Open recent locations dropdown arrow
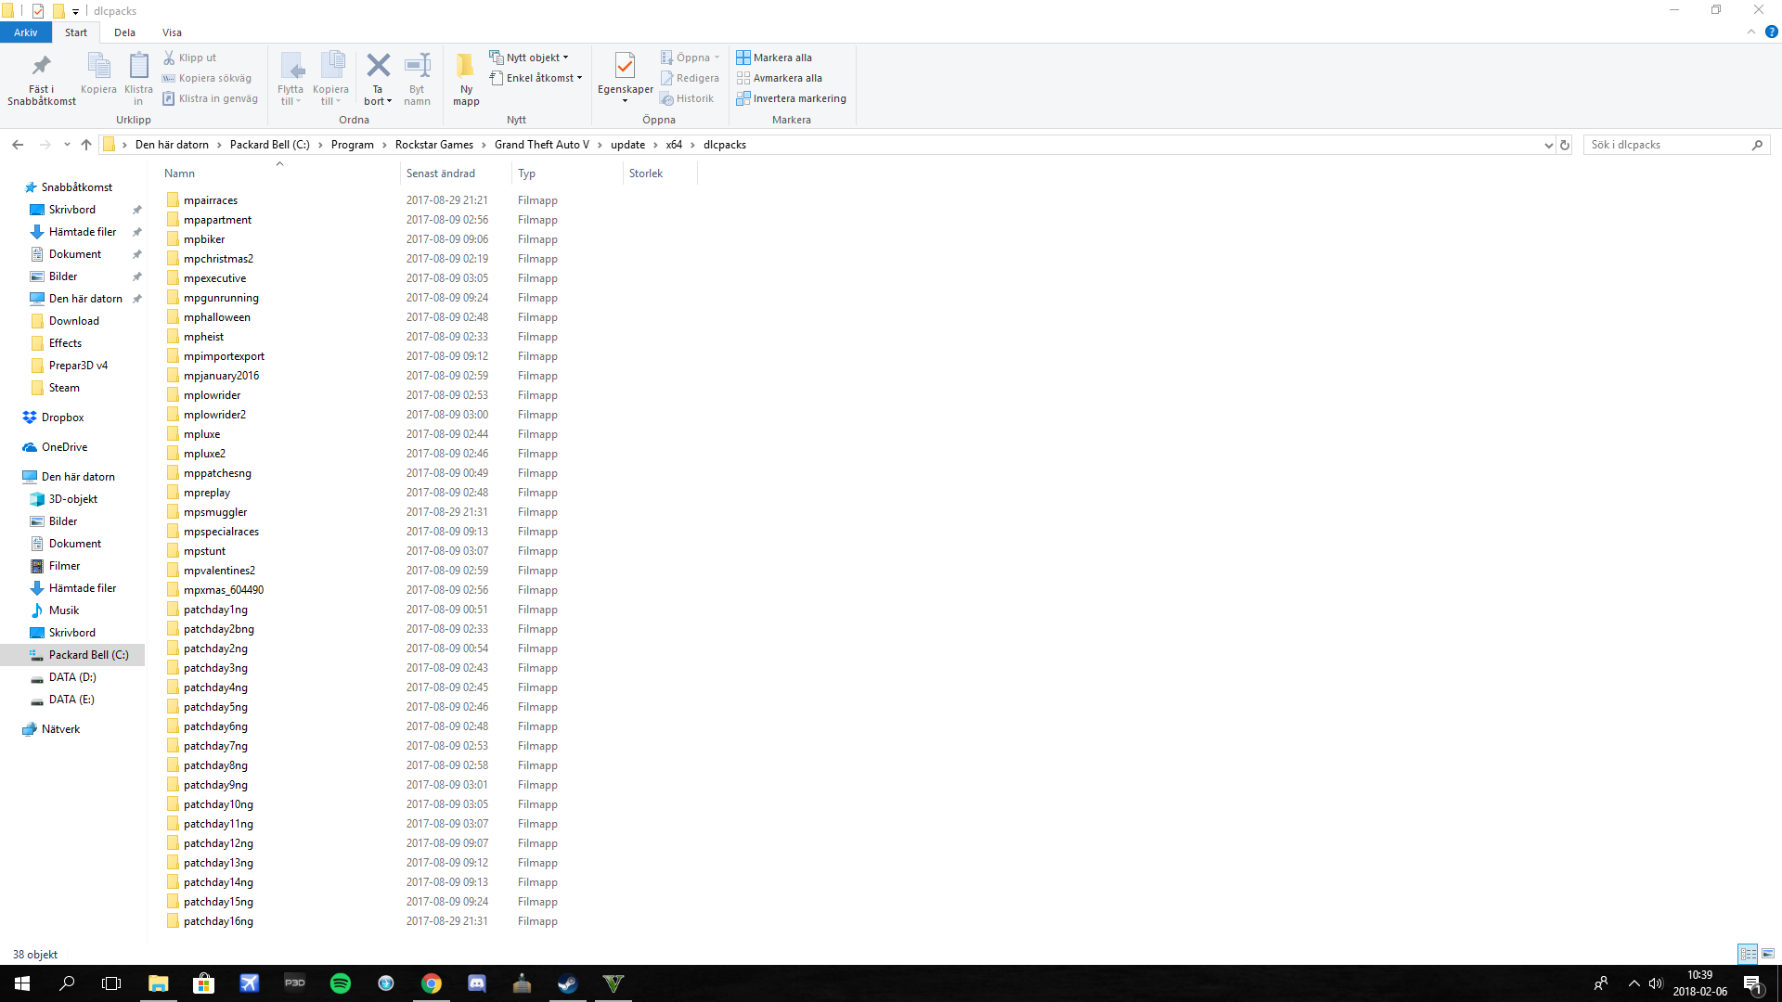Viewport: 1782px width, 1002px height. [67, 145]
